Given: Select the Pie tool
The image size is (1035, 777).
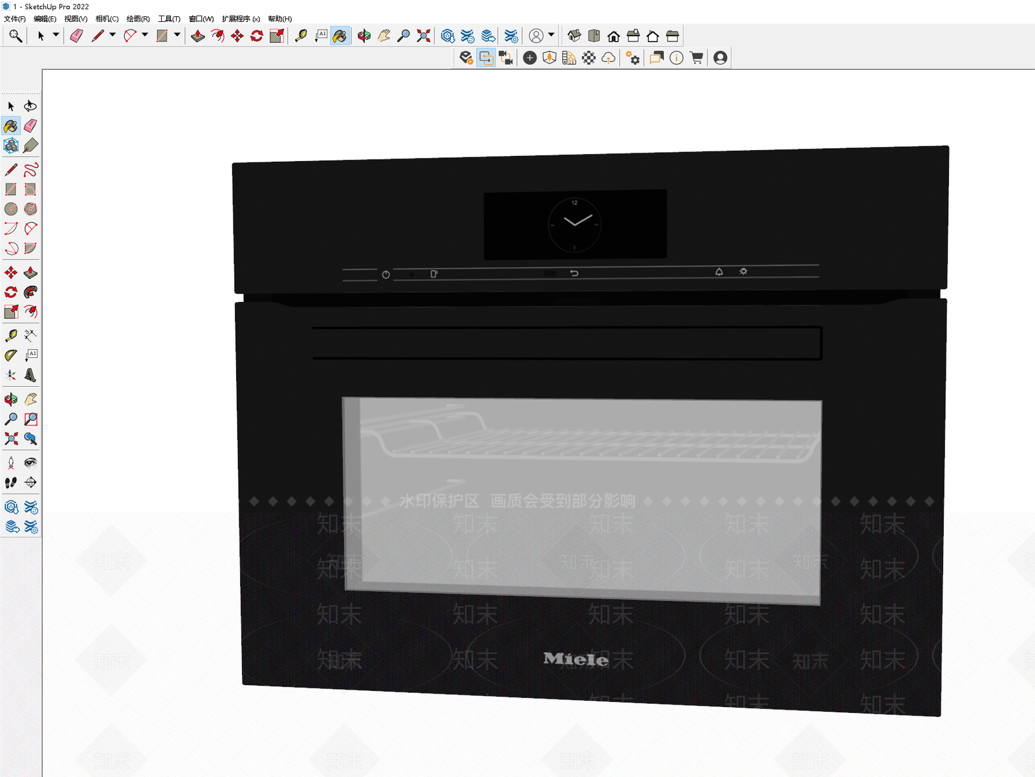Looking at the screenshot, I should [x=30, y=248].
